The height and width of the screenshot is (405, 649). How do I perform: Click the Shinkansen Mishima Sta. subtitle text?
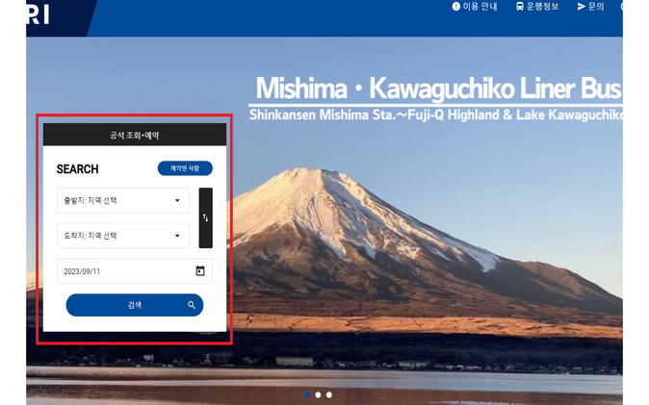[435, 114]
